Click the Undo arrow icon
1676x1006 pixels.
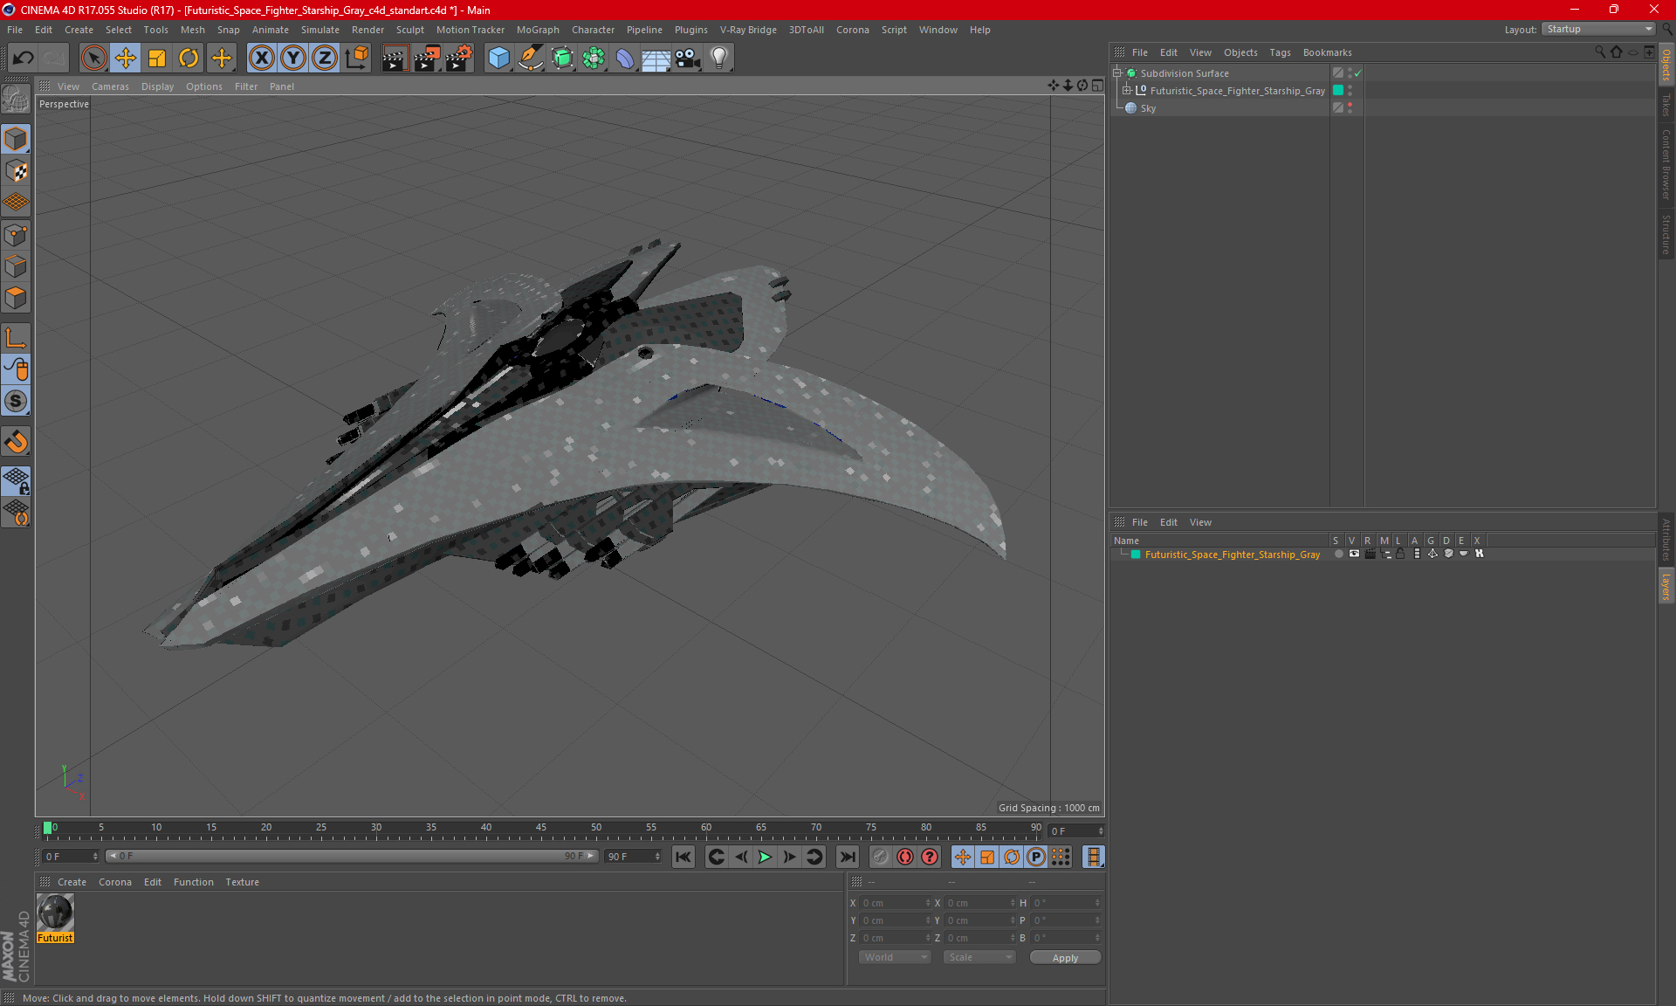click(24, 59)
